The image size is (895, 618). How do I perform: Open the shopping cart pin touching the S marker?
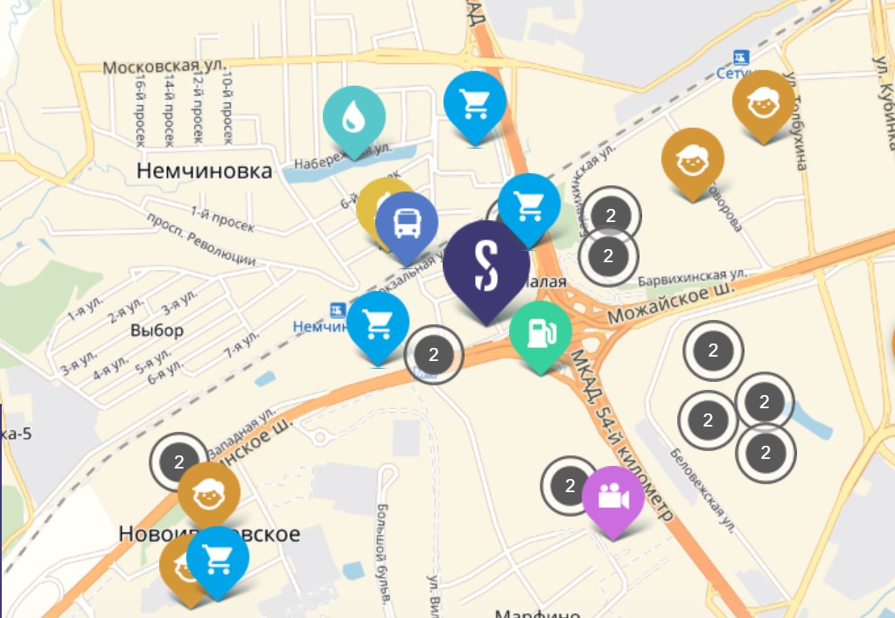pyautogui.click(x=529, y=208)
